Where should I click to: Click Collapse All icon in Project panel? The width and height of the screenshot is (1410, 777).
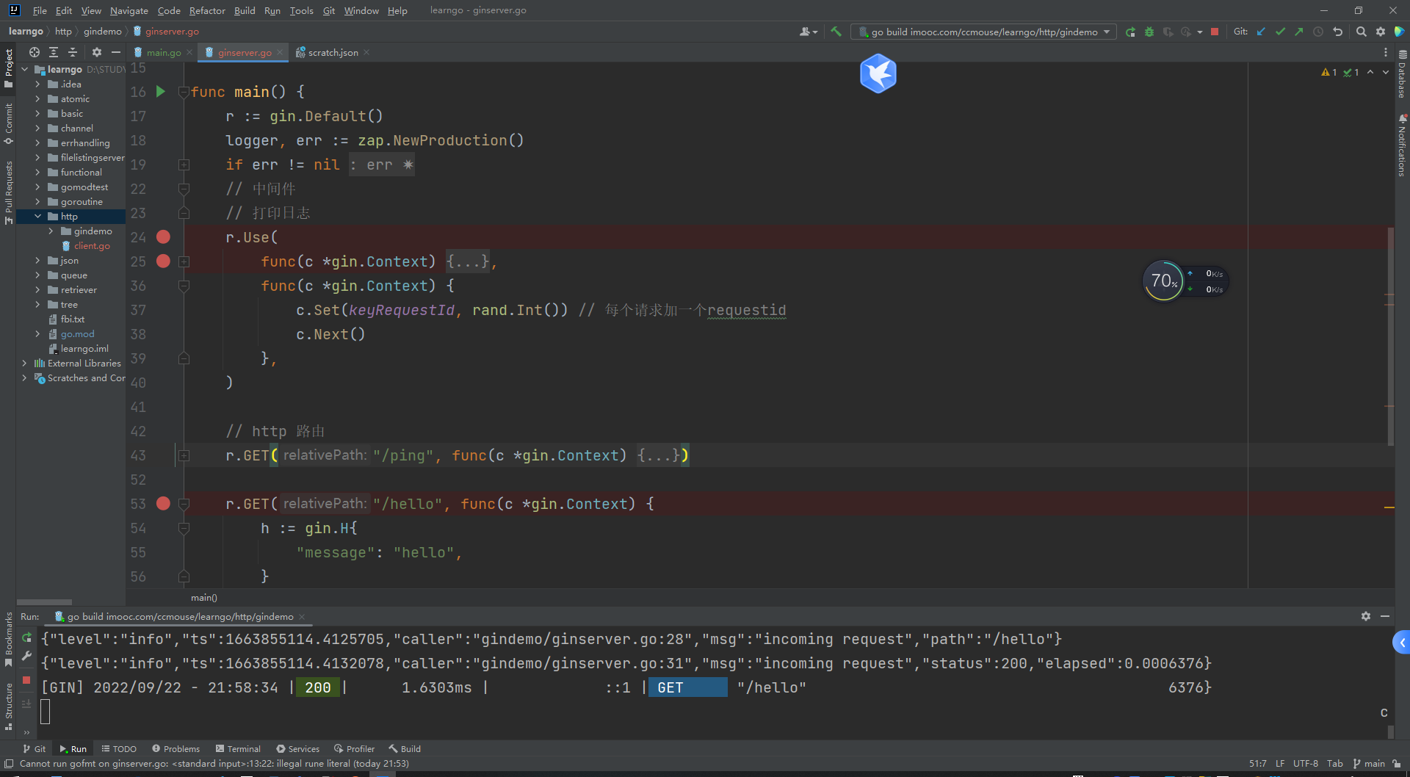click(x=73, y=52)
